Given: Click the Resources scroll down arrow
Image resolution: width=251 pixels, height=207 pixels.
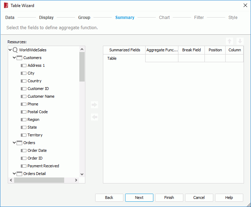Looking at the screenshot, I should (x=82, y=174).
